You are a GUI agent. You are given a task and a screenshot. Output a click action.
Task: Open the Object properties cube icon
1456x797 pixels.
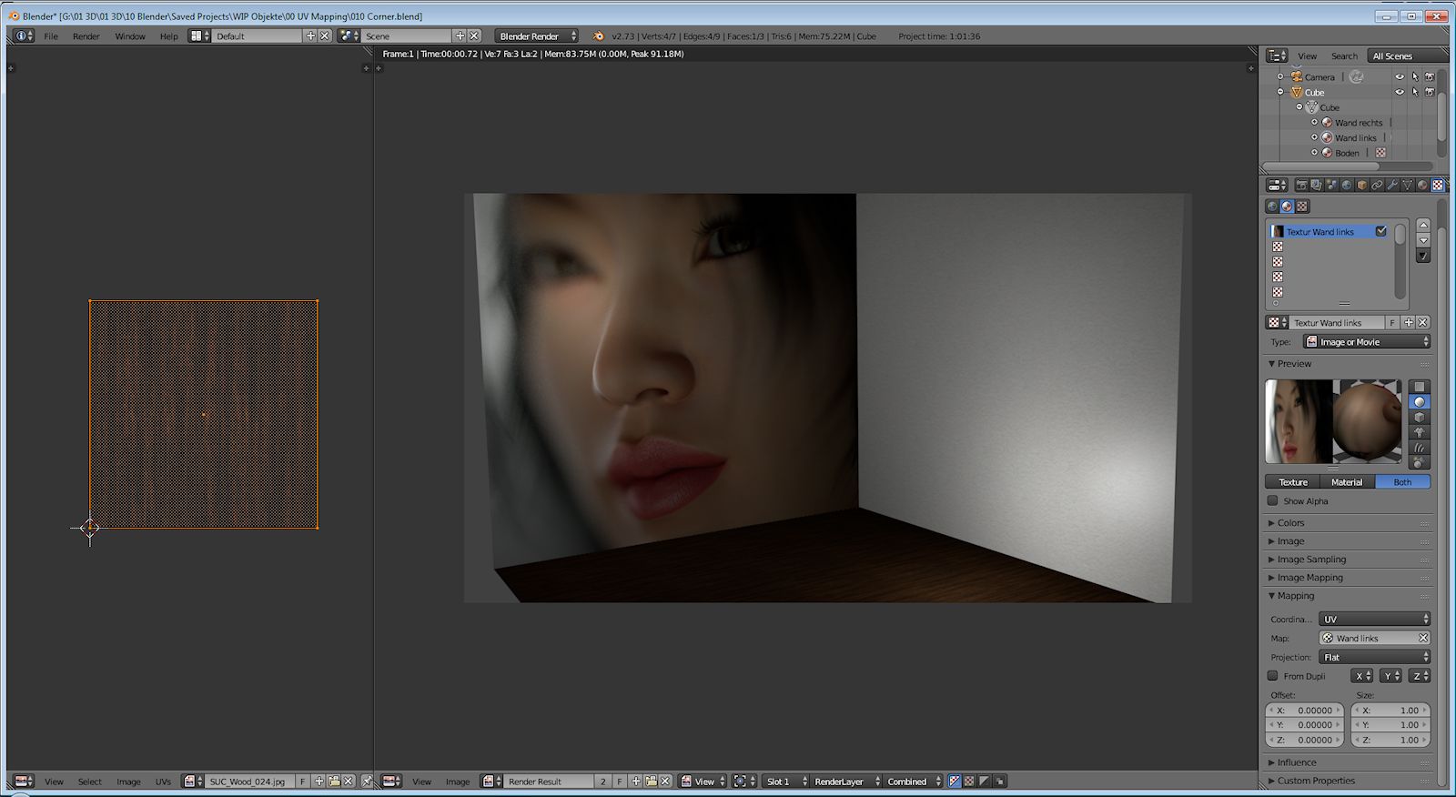[1362, 185]
